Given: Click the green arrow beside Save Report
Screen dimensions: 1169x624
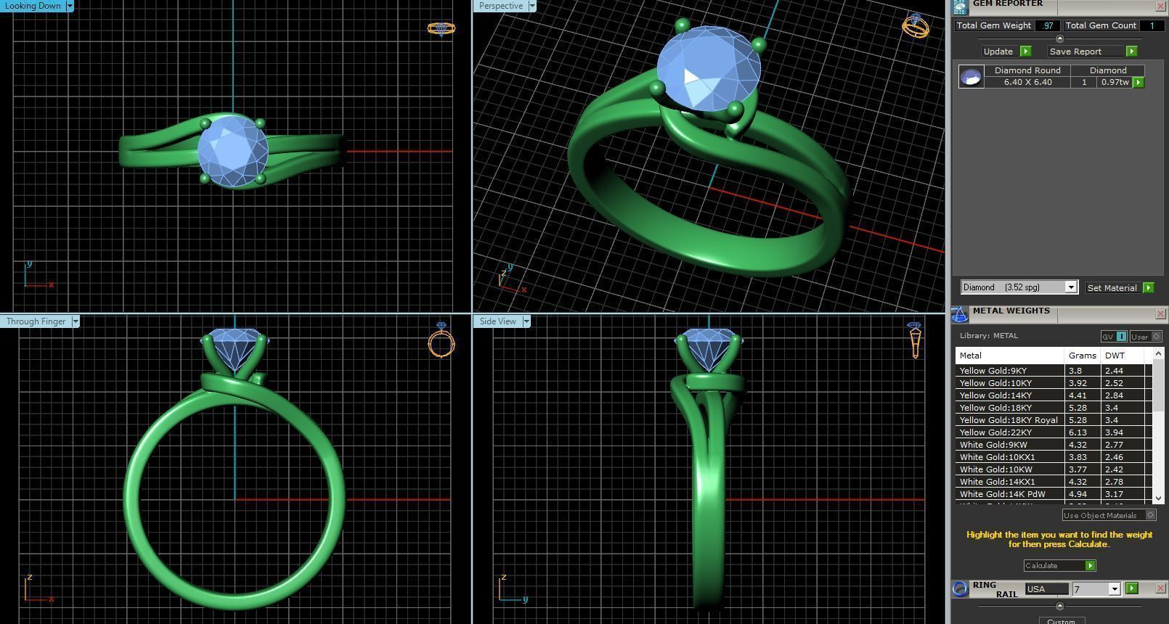Looking at the screenshot, I should pos(1131,52).
